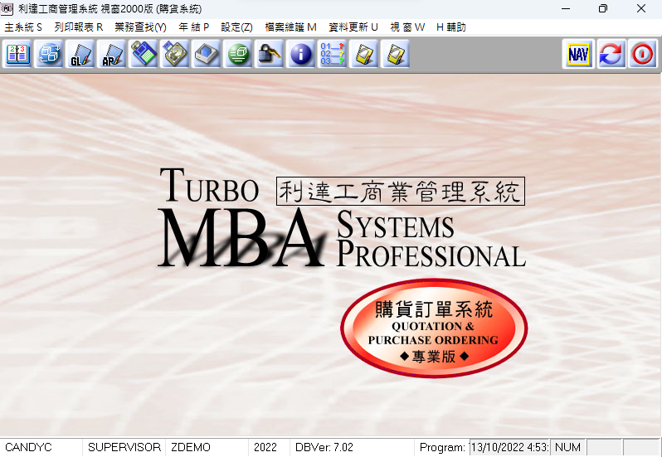The height and width of the screenshot is (457, 662).
Task: Click the 13/10/2022 date-time status cell
Action: (509, 447)
